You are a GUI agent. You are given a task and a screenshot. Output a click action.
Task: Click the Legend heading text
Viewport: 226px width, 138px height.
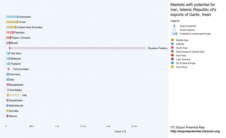[x=175, y=21]
